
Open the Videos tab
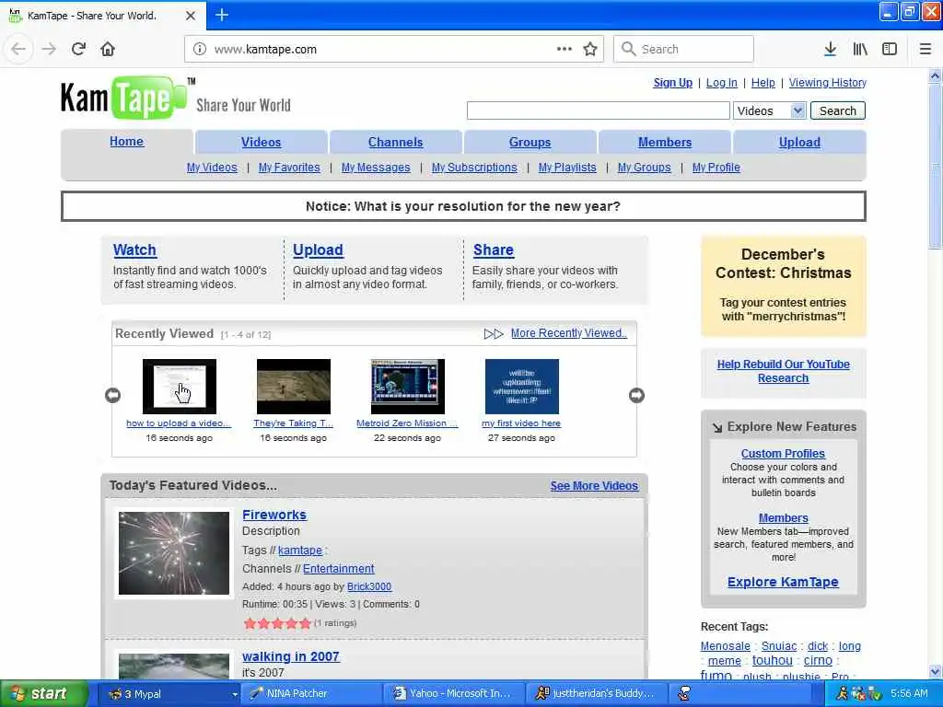pos(261,142)
